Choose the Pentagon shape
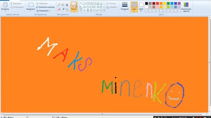The width and height of the screenshot is (211, 118). [88, 7]
